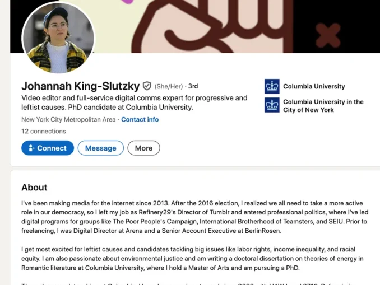The image size is (380, 285).
Task: View the 12 connections list
Action: 43,131
